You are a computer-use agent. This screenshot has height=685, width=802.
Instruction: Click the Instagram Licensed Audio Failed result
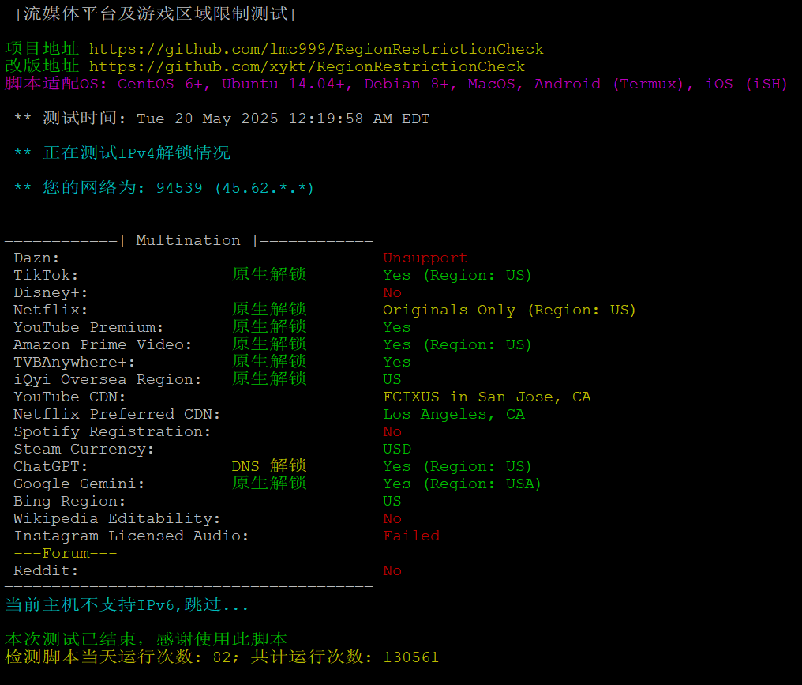coord(411,536)
